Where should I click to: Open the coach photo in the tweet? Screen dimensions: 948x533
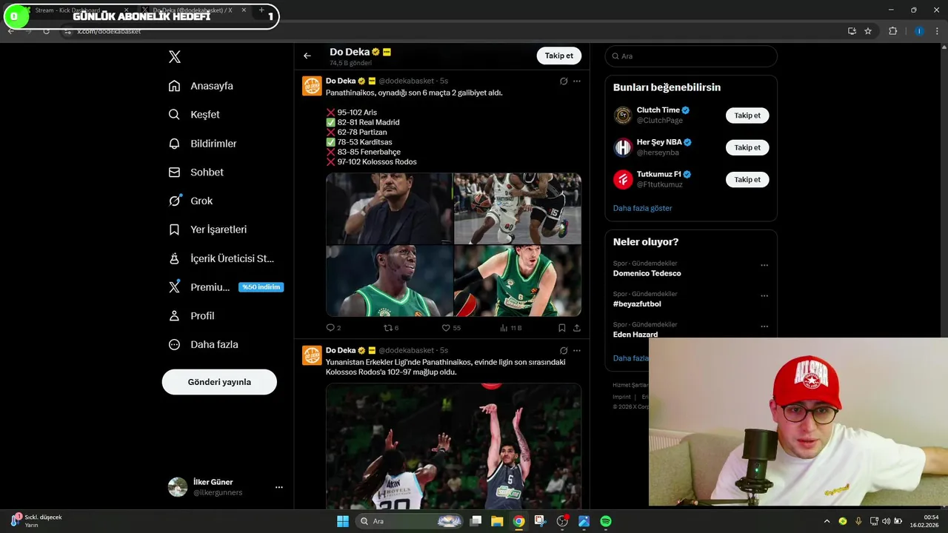[x=389, y=208]
